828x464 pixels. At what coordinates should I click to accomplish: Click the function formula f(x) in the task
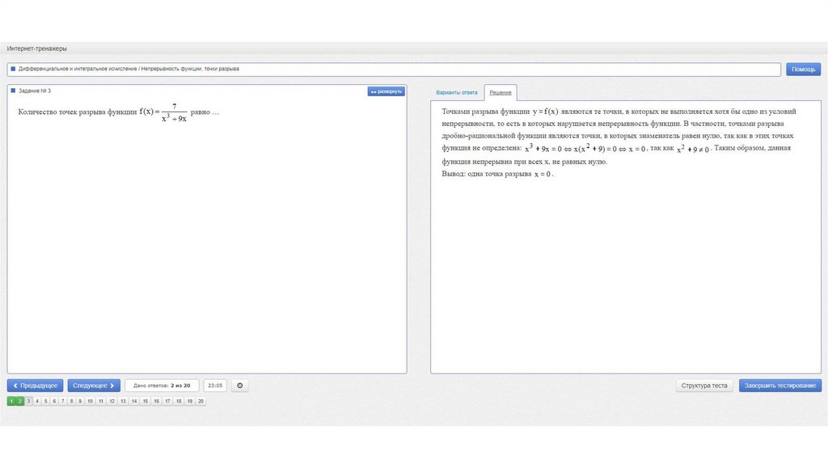pyautogui.click(x=163, y=112)
